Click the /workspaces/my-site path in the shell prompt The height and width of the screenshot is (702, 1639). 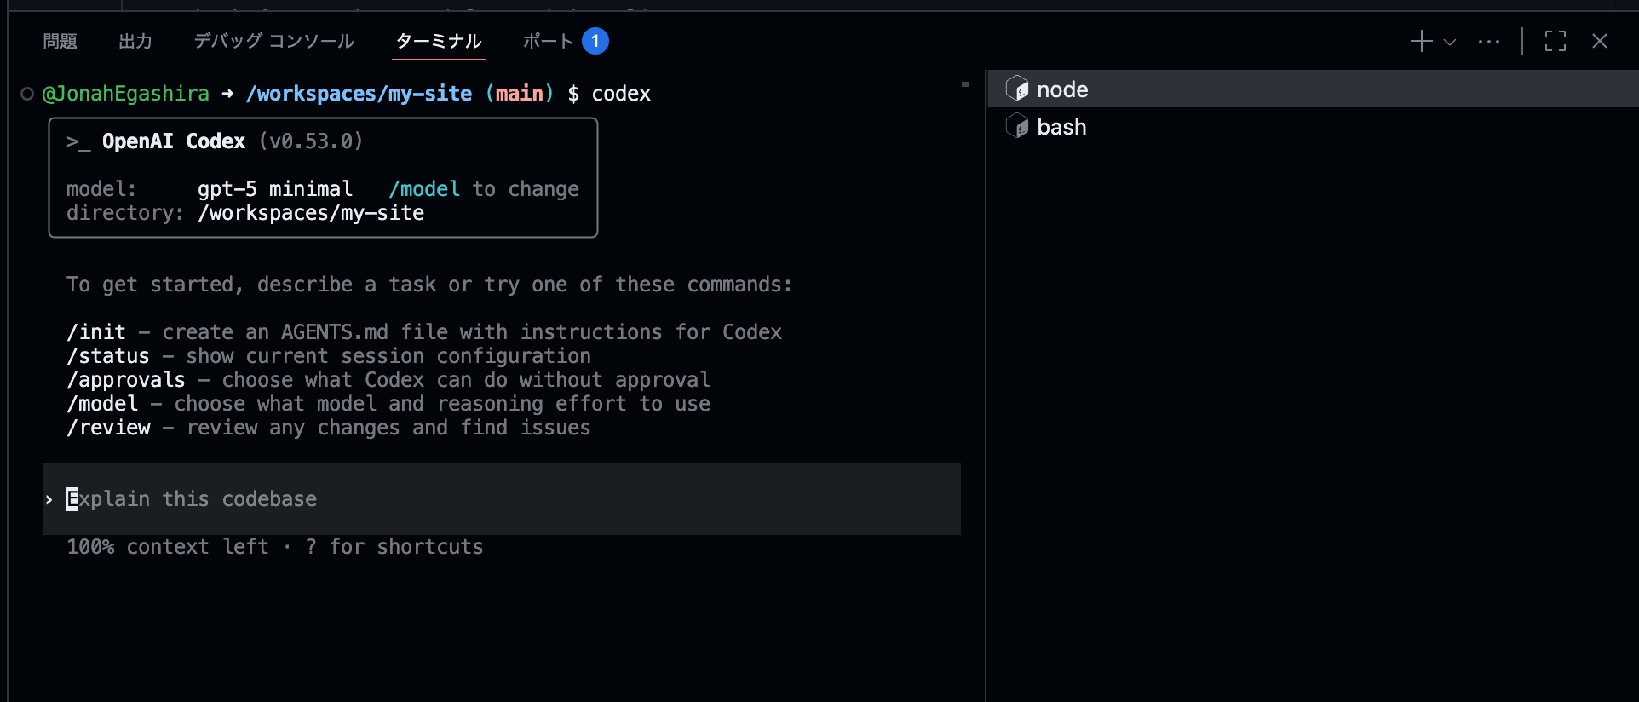click(359, 94)
